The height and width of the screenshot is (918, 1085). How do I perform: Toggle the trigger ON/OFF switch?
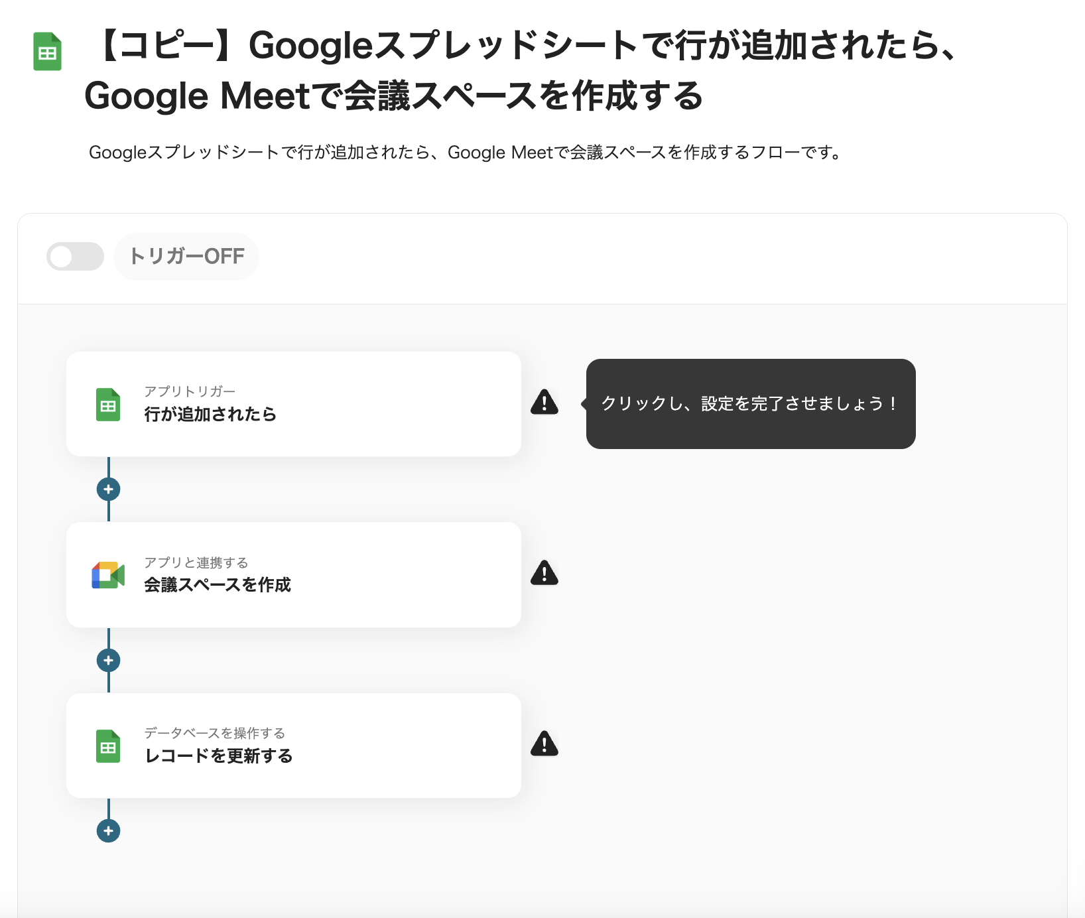pyautogui.click(x=75, y=257)
